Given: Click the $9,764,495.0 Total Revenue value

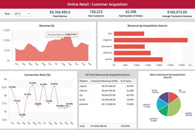Looking at the screenshot, I should [60, 12].
